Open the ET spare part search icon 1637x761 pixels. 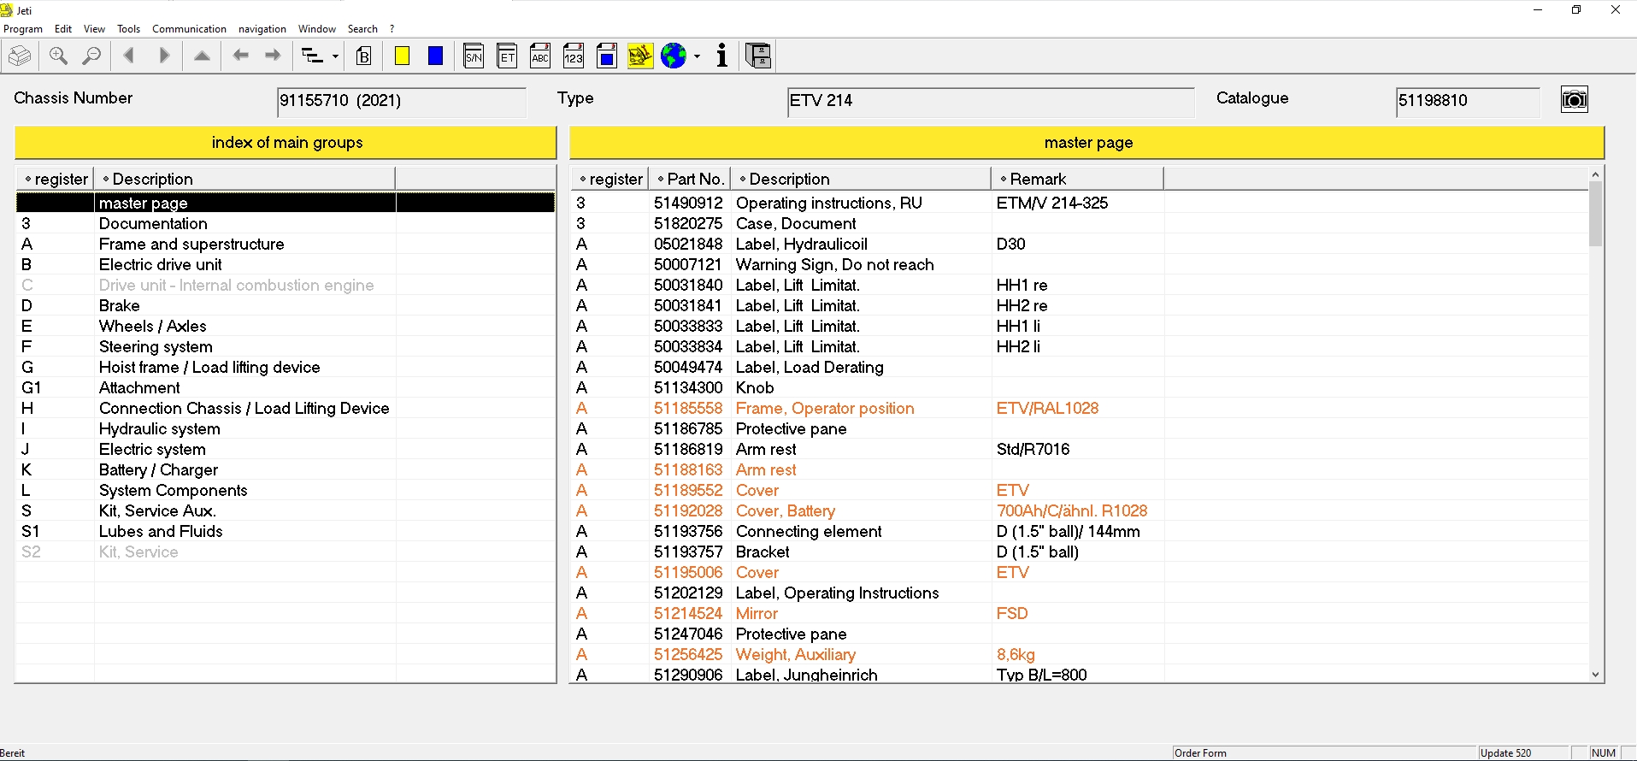(x=507, y=56)
